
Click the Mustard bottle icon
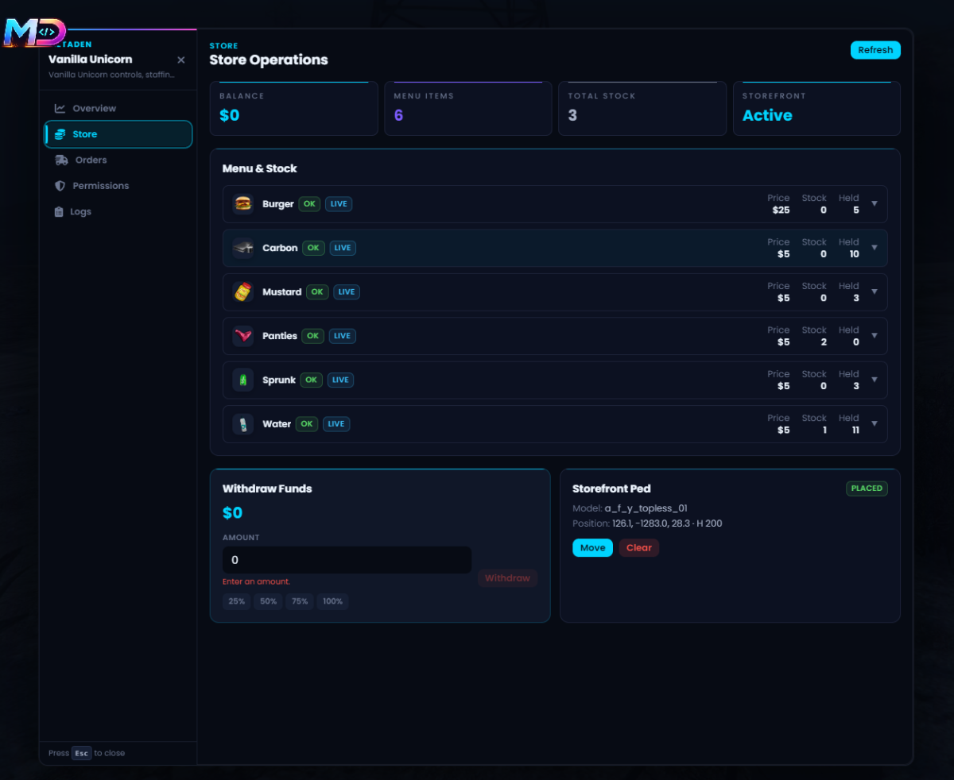tap(242, 292)
